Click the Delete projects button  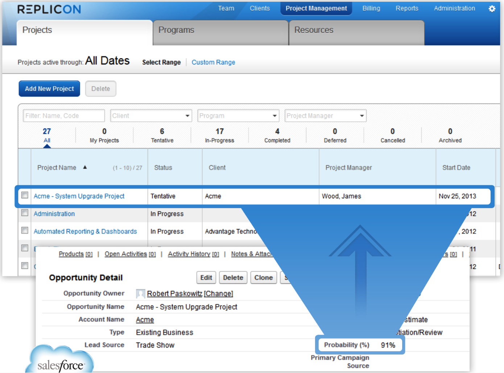(x=101, y=89)
